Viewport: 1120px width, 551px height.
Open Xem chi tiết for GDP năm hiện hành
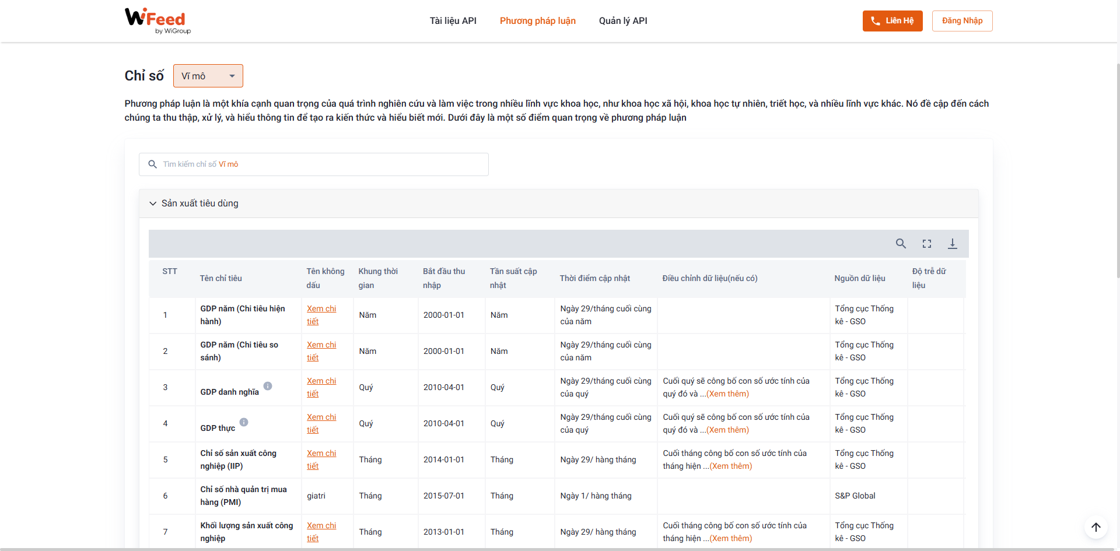[321, 315]
